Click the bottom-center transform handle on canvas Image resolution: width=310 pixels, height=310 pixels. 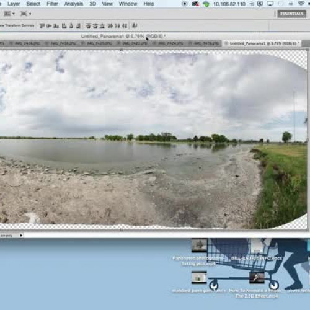tap(122, 229)
